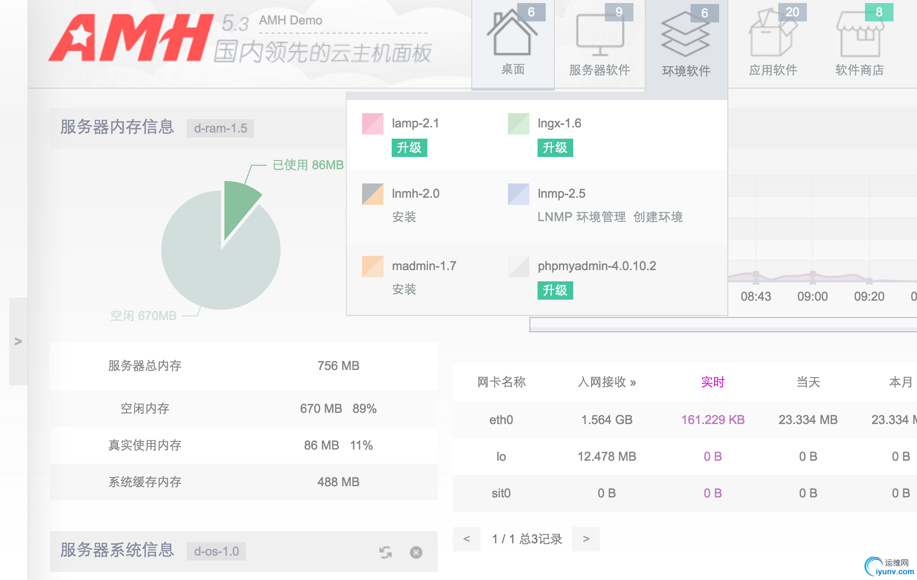
Task: Click the 服务器总内存 row label
Action: (145, 366)
